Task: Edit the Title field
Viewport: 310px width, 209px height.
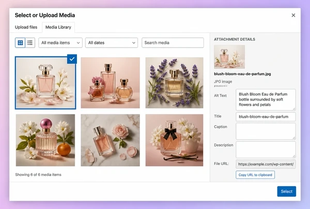Action: [x=266, y=116]
